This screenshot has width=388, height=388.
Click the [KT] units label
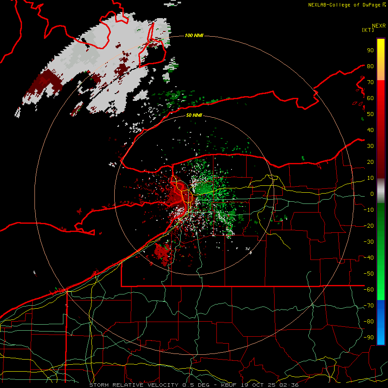click(368, 30)
